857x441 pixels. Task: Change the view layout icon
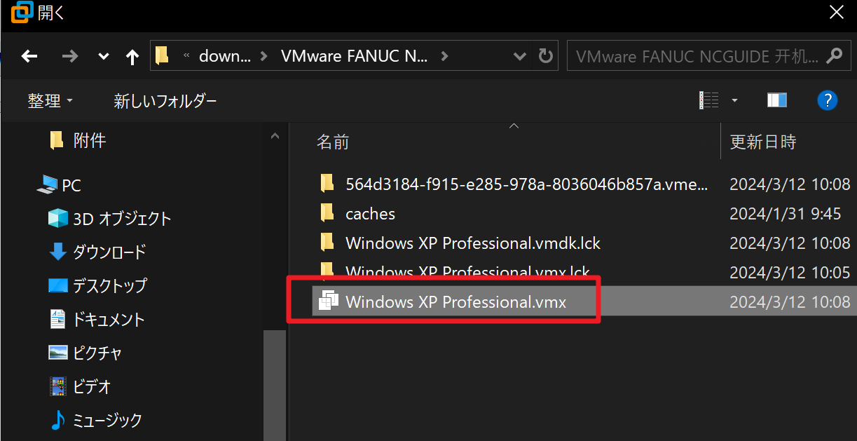(x=709, y=100)
